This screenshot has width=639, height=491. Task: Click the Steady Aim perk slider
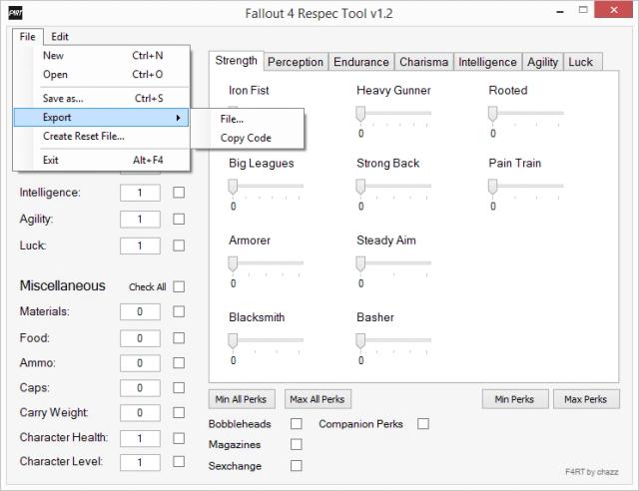click(x=393, y=264)
